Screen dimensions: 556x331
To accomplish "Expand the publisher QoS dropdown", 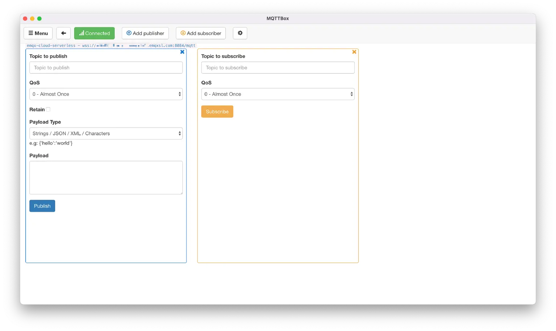I will (x=106, y=94).
